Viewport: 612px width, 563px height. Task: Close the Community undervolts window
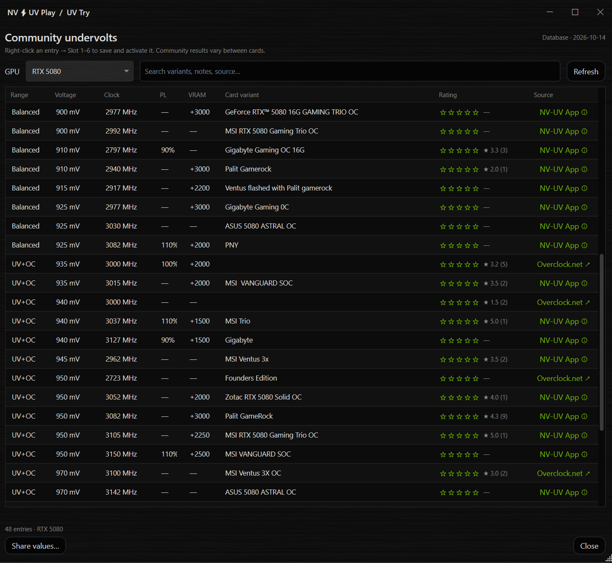tap(589, 546)
